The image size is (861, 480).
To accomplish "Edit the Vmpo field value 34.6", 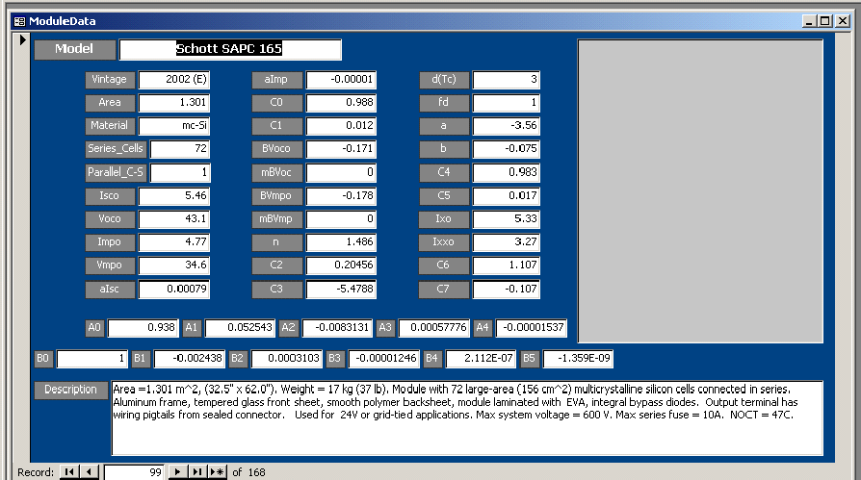I will tap(174, 265).
